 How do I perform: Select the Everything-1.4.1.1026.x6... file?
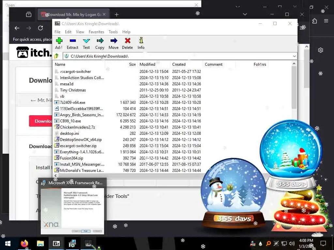[82, 152]
